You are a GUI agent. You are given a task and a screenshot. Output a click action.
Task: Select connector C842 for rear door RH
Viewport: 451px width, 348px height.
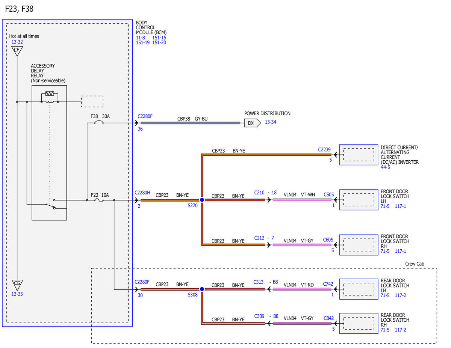point(328,318)
